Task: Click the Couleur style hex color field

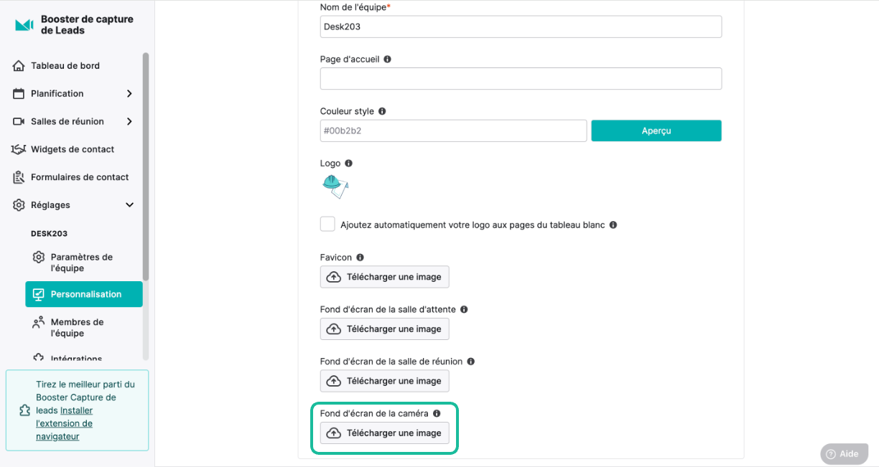Action: [454, 131]
